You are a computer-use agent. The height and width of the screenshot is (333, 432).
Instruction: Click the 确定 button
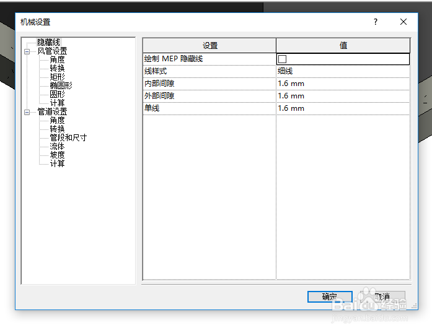point(330,296)
